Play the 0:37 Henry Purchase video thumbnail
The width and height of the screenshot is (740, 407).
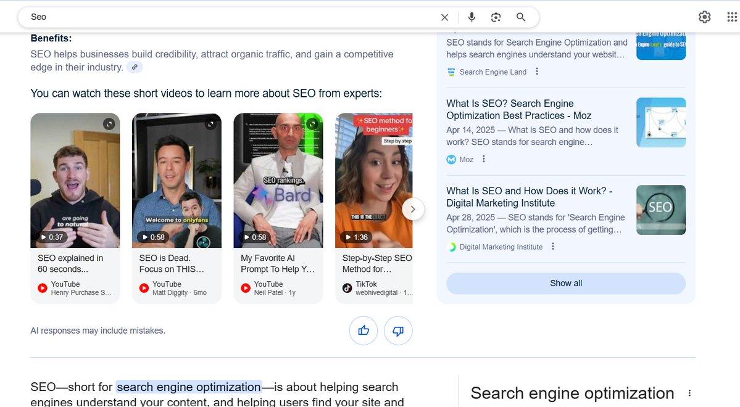75,180
